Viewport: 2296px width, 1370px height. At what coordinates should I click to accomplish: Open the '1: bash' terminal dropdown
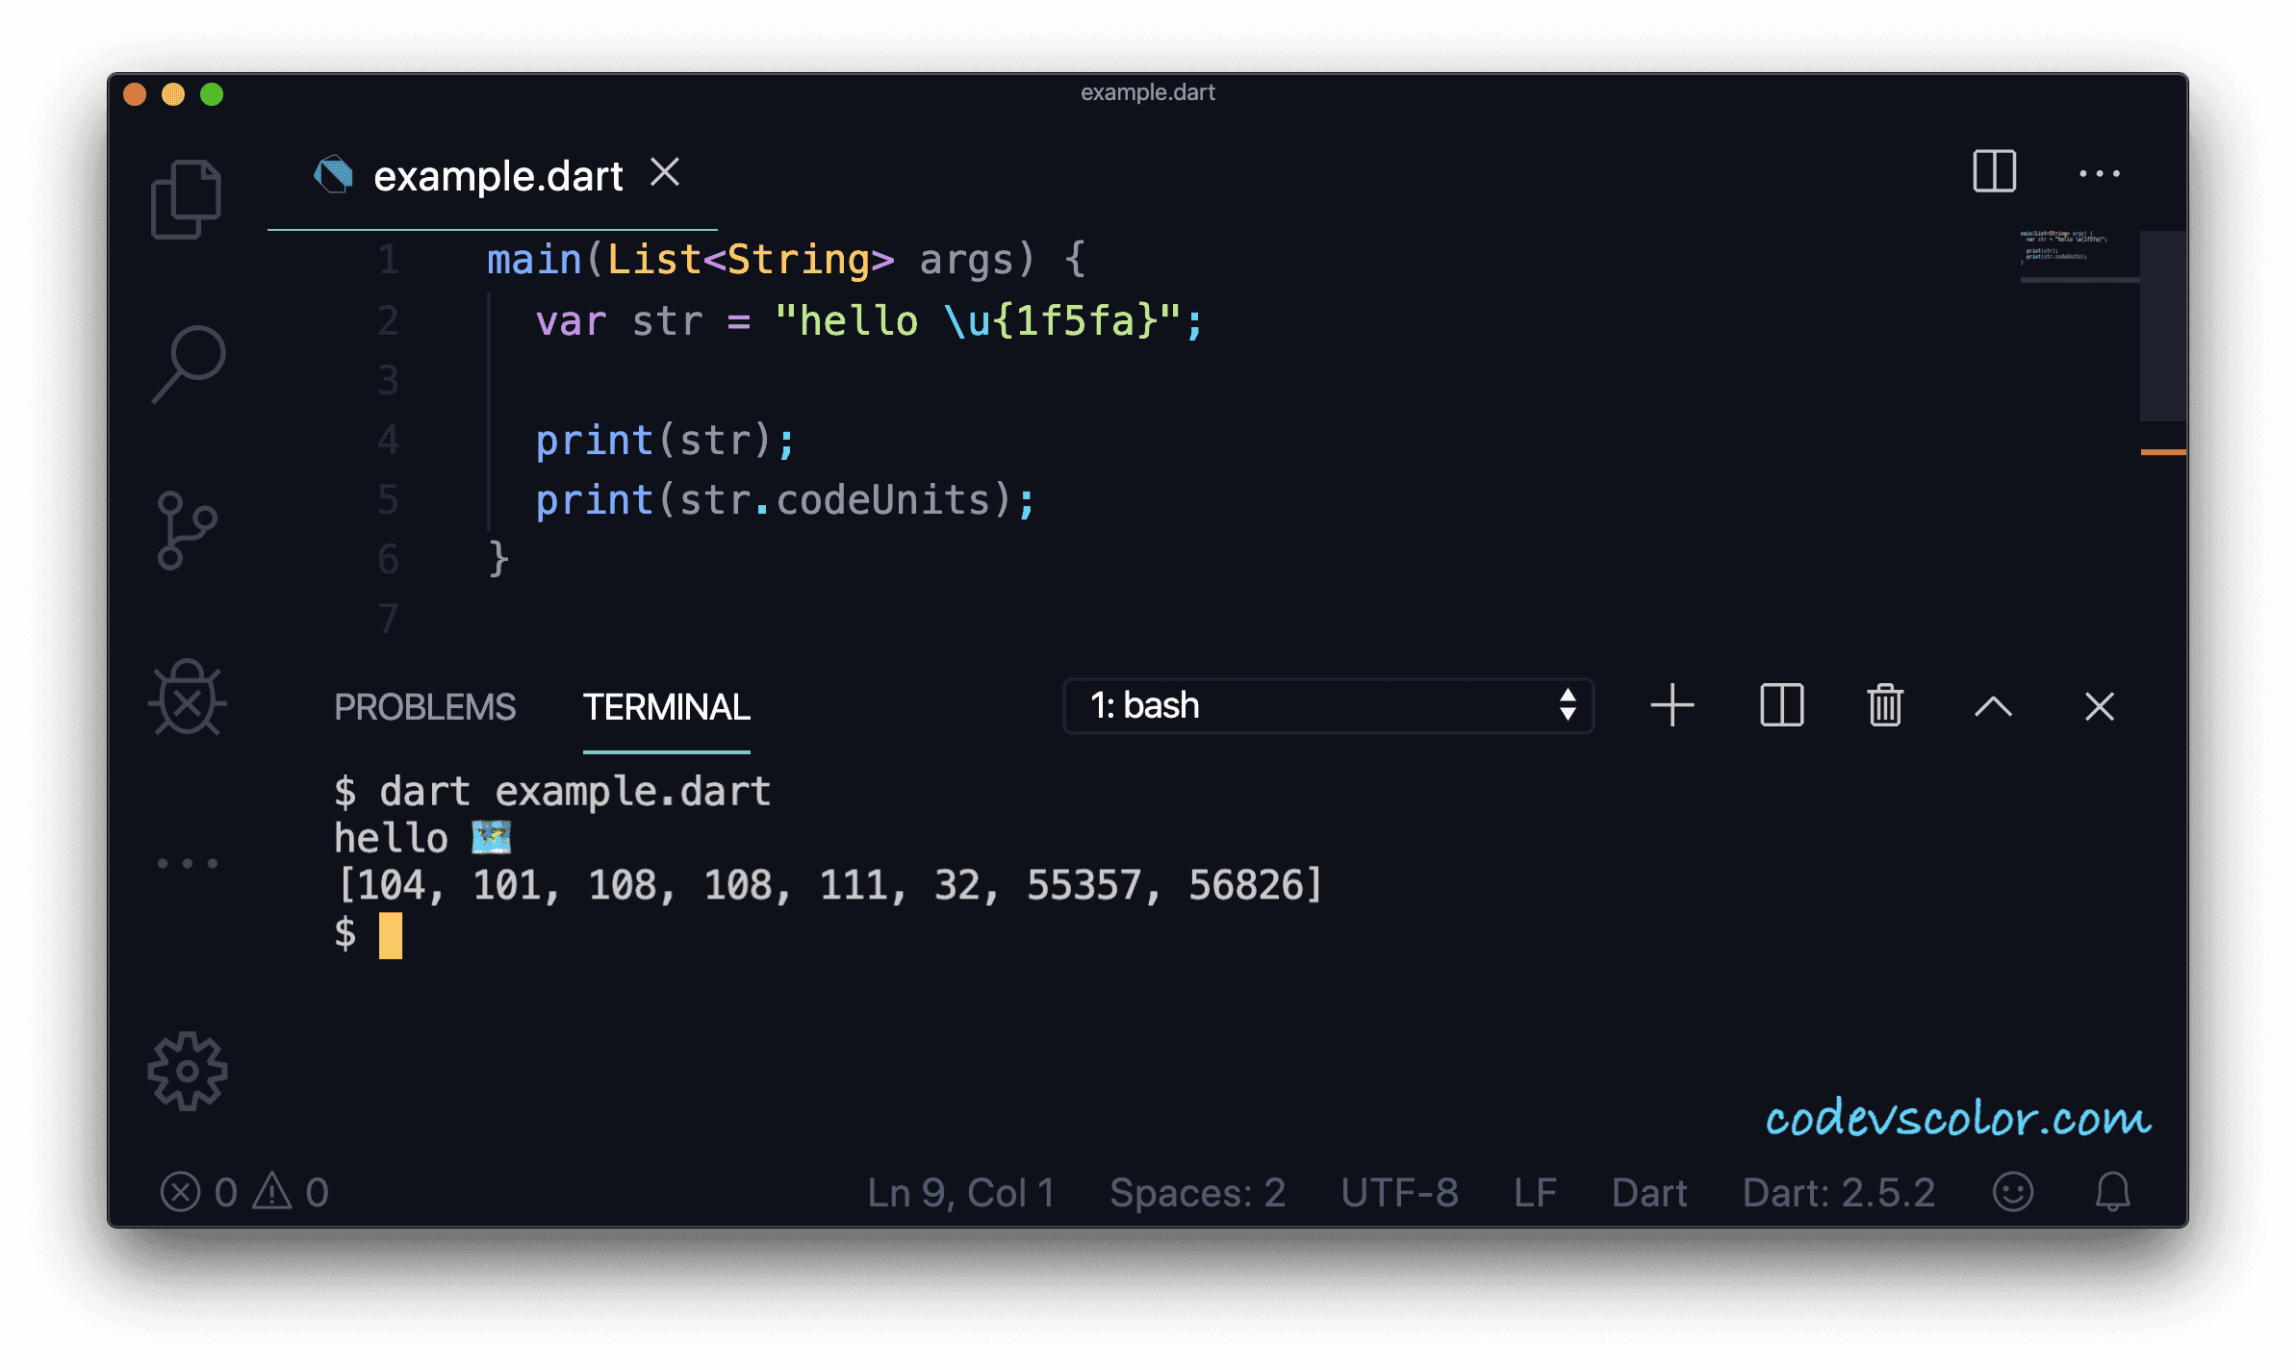pos(1328,706)
